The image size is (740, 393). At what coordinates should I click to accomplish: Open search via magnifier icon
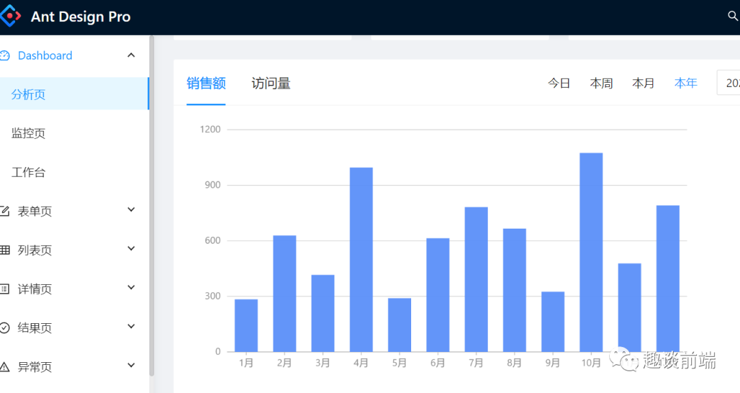click(x=733, y=16)
